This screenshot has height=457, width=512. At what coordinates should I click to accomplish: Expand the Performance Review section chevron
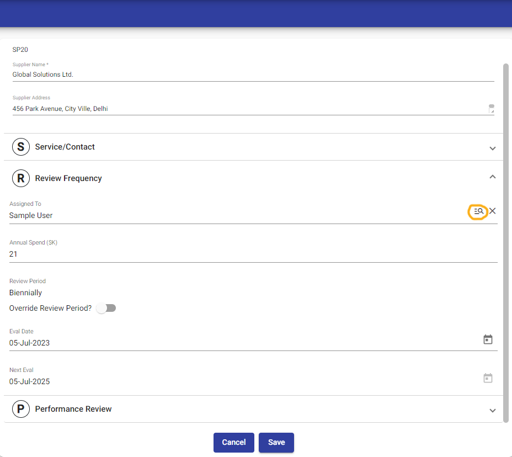(x=493, y=410)
